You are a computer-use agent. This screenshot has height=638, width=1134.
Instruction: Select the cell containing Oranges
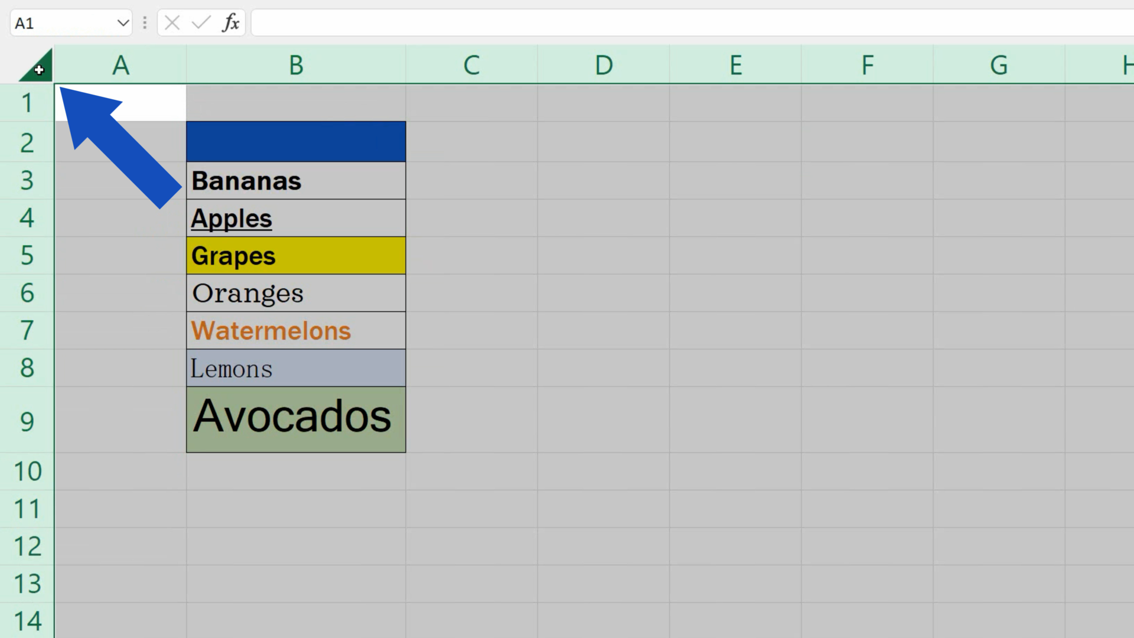(x=295, y=292)
